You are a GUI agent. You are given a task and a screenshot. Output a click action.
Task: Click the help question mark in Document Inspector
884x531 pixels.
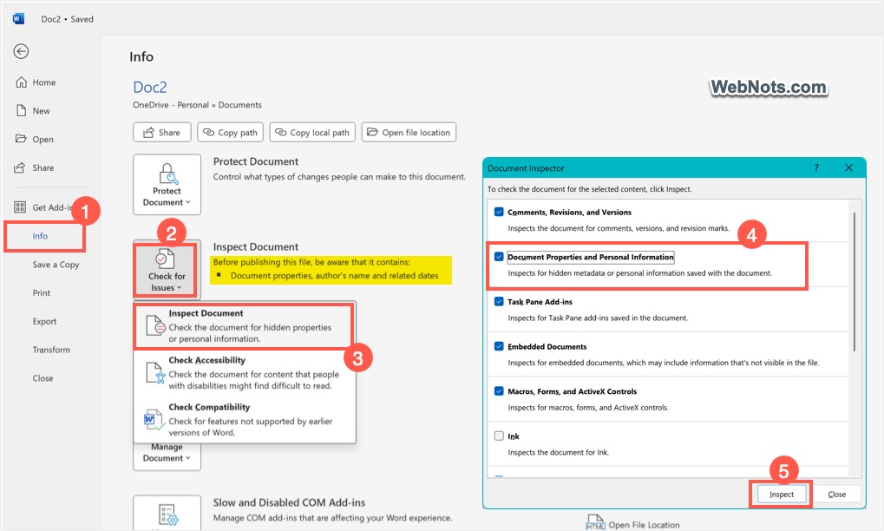click(x=816, y=168)
